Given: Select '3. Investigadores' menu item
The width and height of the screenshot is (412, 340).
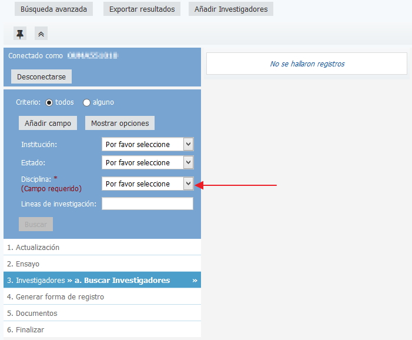Looking at the screenshot, I should pyautogui.click(x=35, y=281).
